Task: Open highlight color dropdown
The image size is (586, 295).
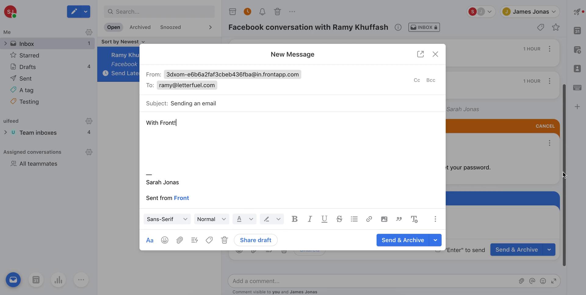Action: point(272,219)
